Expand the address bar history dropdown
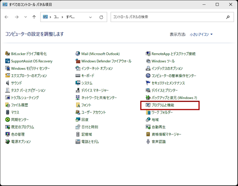This screenshot has width=238, height=186. point(90,17)
